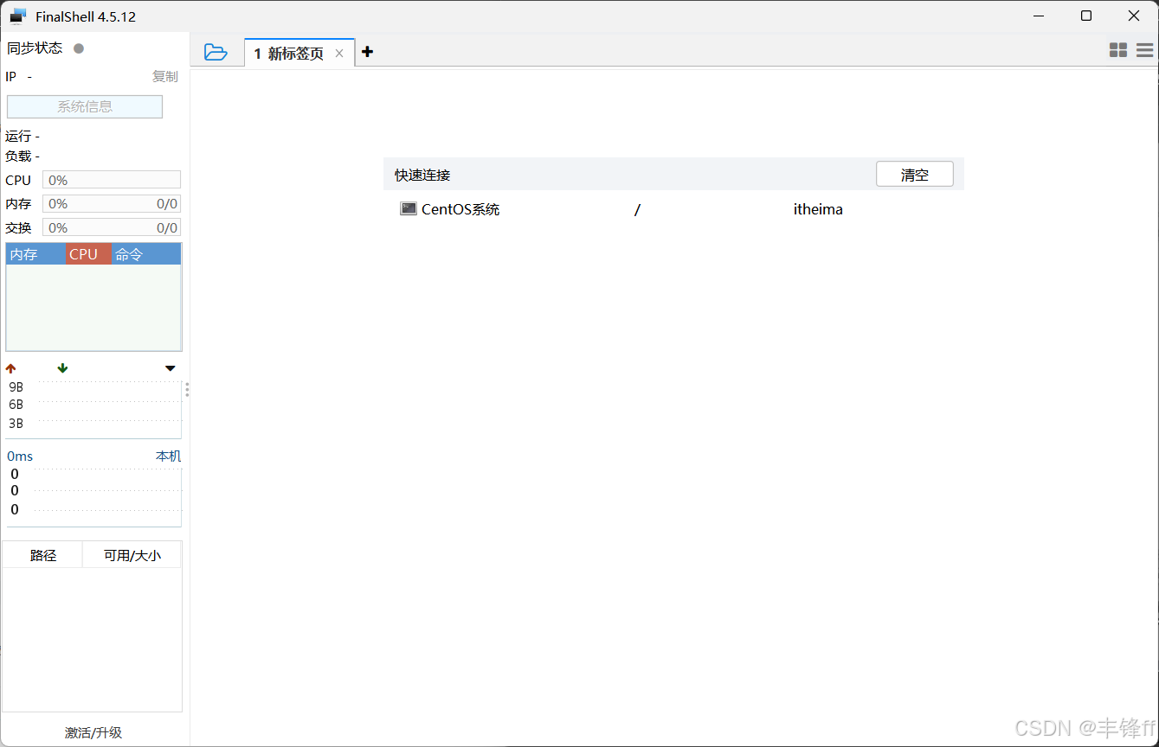The height and width of the screenshot is (747, 1159).
Task: Click the 本机 ping target link
Action: point(169,456)
